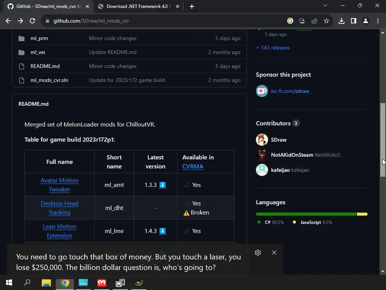This screenshot has width=386, height=290.
Task: Open ko-fi.com/sdraw_ sponsor link
Action: (291, 91)
